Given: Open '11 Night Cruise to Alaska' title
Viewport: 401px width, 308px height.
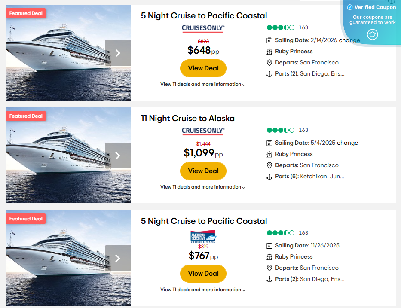Looking at the screenshot, I should [188, 118].
